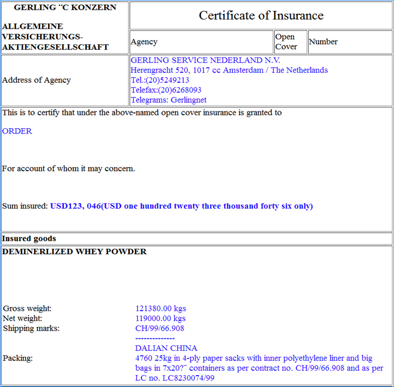Click 'DEMINERLIZED WHEY POWDER' text
The width and height of the screenshot is (394, 387).
(x=74, y=252)
